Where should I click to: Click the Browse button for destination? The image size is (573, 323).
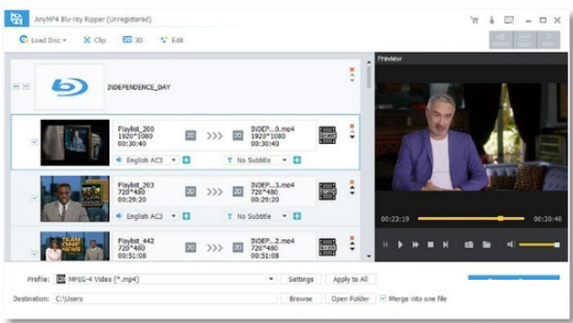click(301, 298)
